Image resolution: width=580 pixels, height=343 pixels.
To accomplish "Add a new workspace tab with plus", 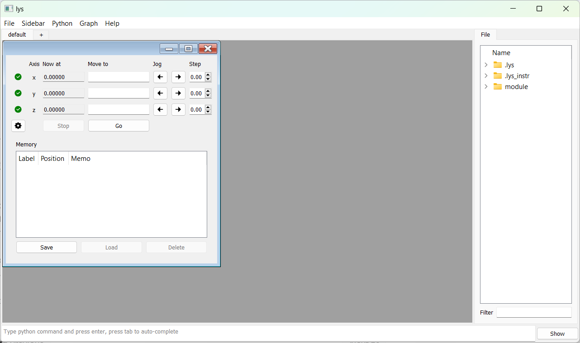I will (x=41, y=35).
